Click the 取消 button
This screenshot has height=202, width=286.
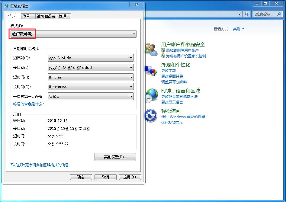pyautogui.click(x=105, y=177)
